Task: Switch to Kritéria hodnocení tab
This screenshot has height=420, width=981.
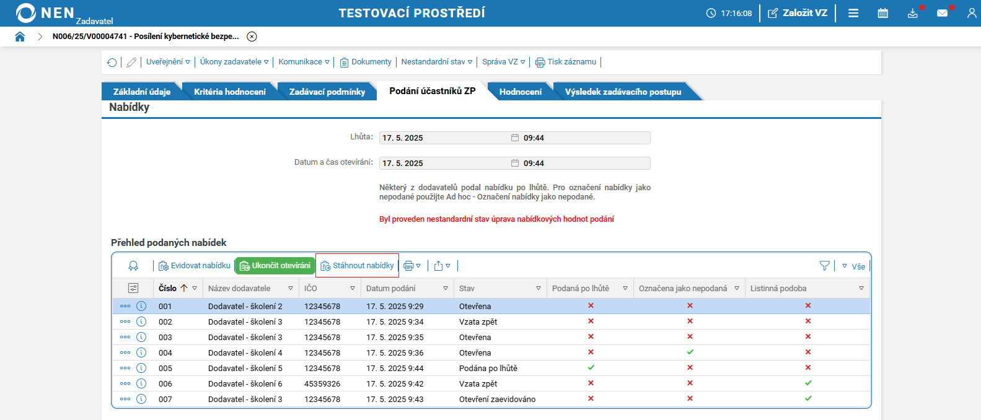Action: pyautogui.click(x=230, y=92)
